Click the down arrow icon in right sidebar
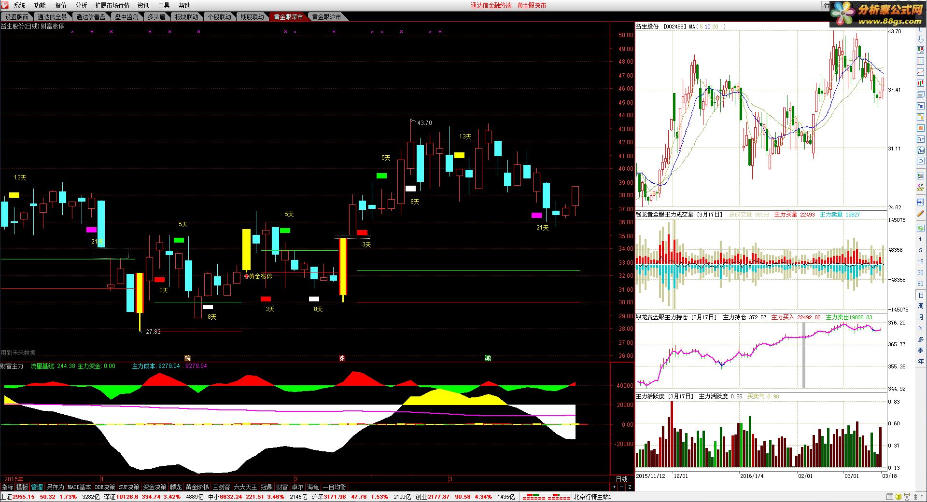 (x=921, y=39)
